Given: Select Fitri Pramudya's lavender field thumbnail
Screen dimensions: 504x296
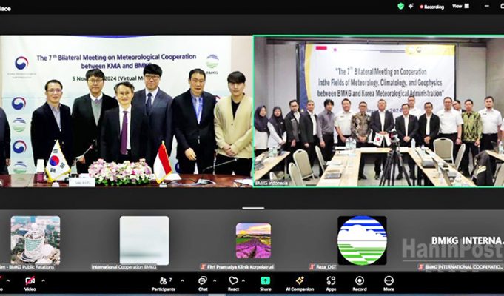Looking at the screenshot, I should (253, 240).
